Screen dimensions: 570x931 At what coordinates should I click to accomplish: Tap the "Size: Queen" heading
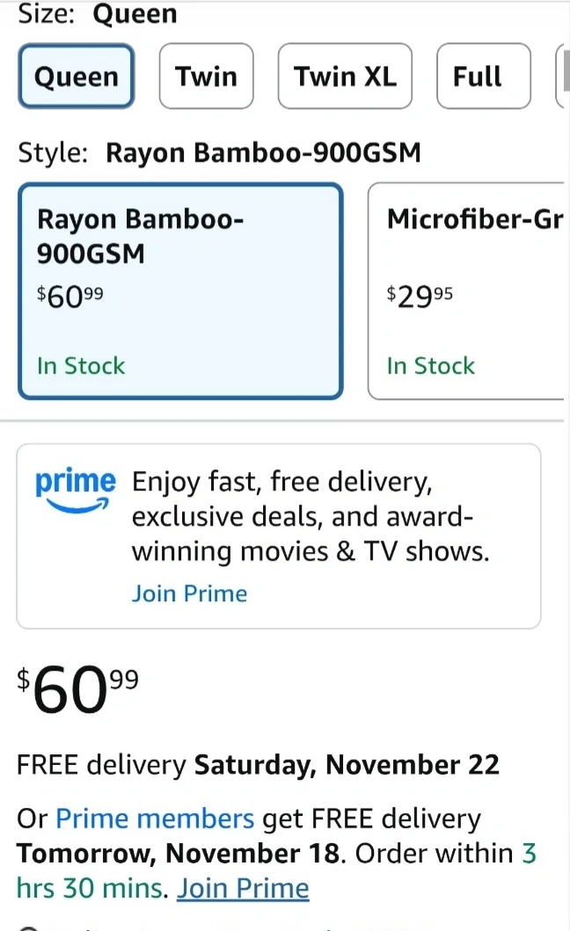(97, 14)
